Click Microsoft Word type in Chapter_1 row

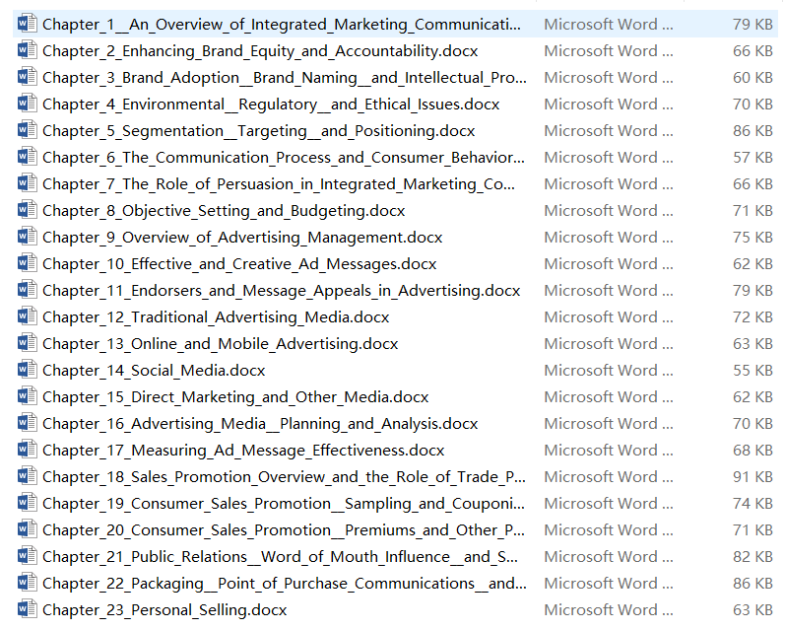(609, 24)
